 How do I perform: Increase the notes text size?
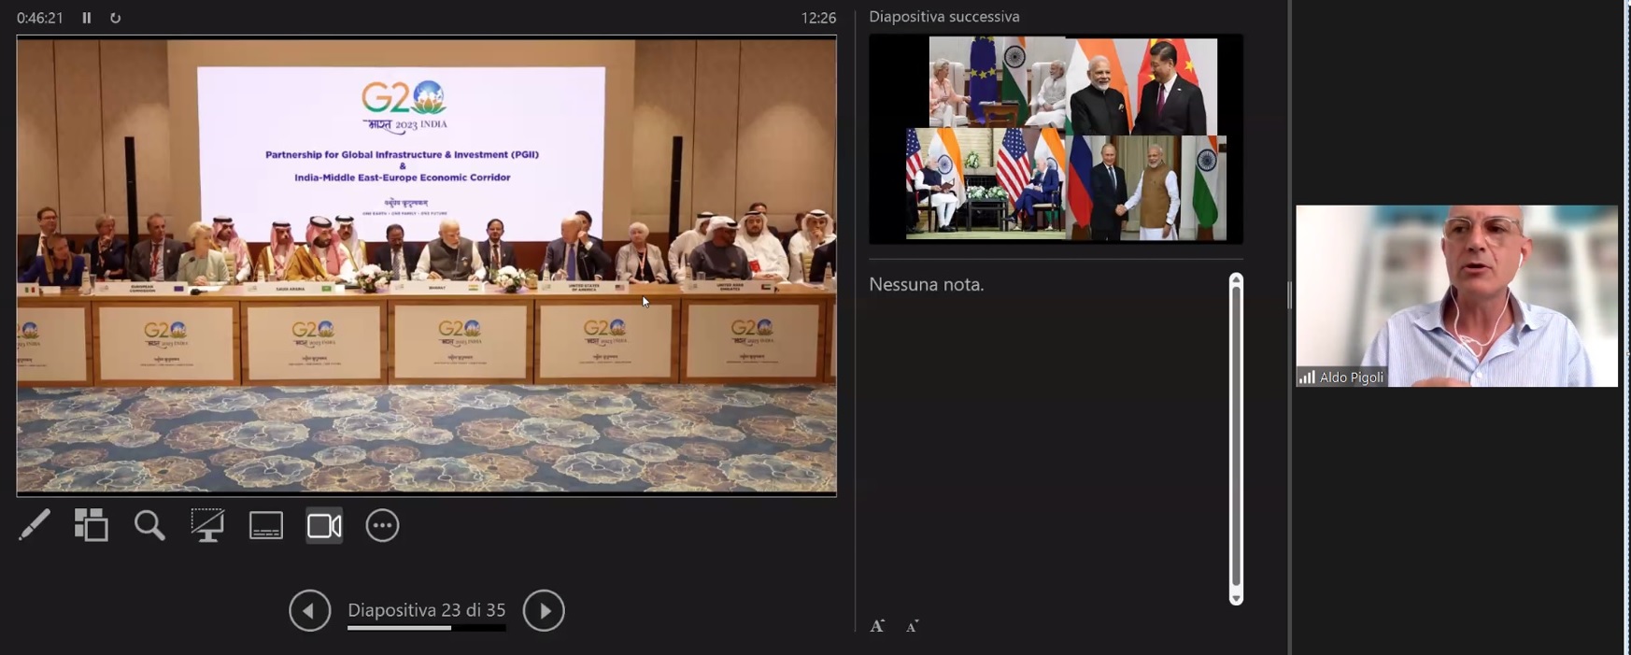pos(877,626)
